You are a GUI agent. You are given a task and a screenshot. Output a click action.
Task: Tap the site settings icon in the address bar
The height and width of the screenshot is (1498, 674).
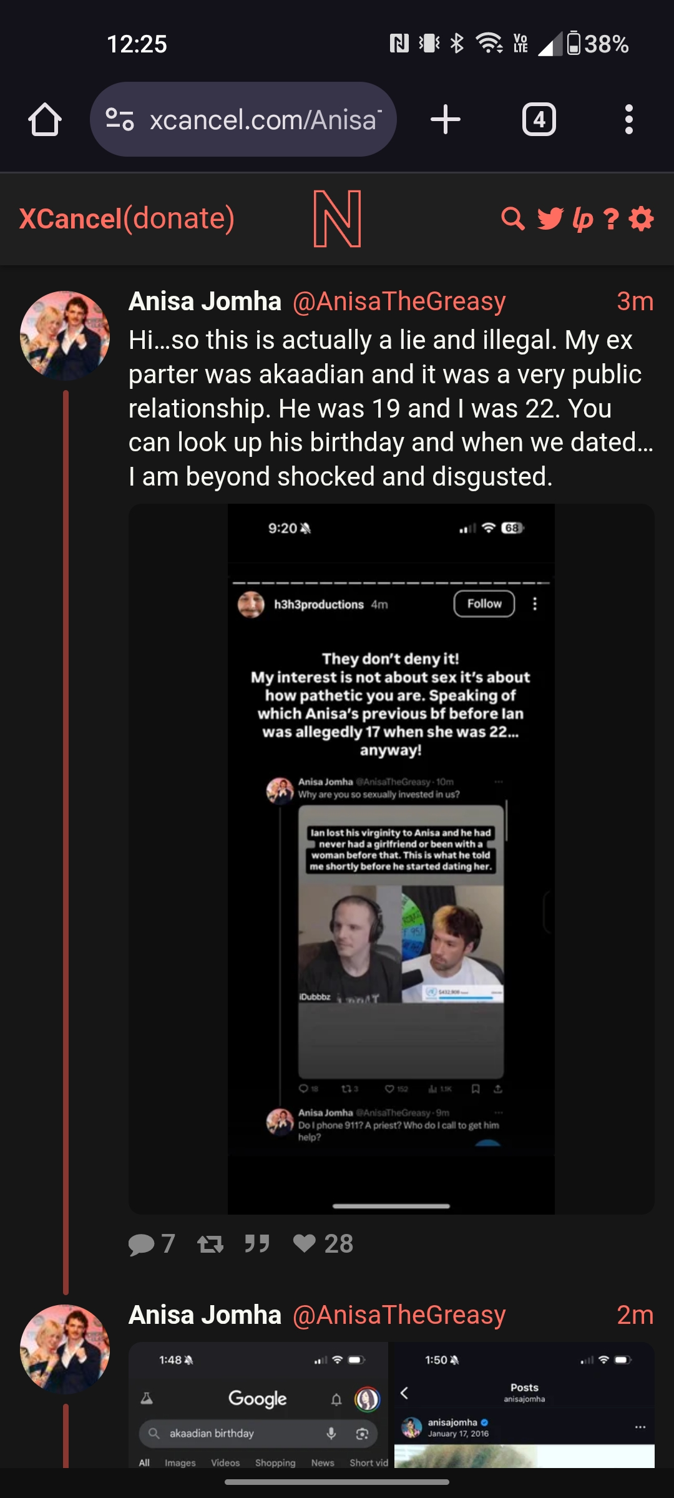(119, 119)
